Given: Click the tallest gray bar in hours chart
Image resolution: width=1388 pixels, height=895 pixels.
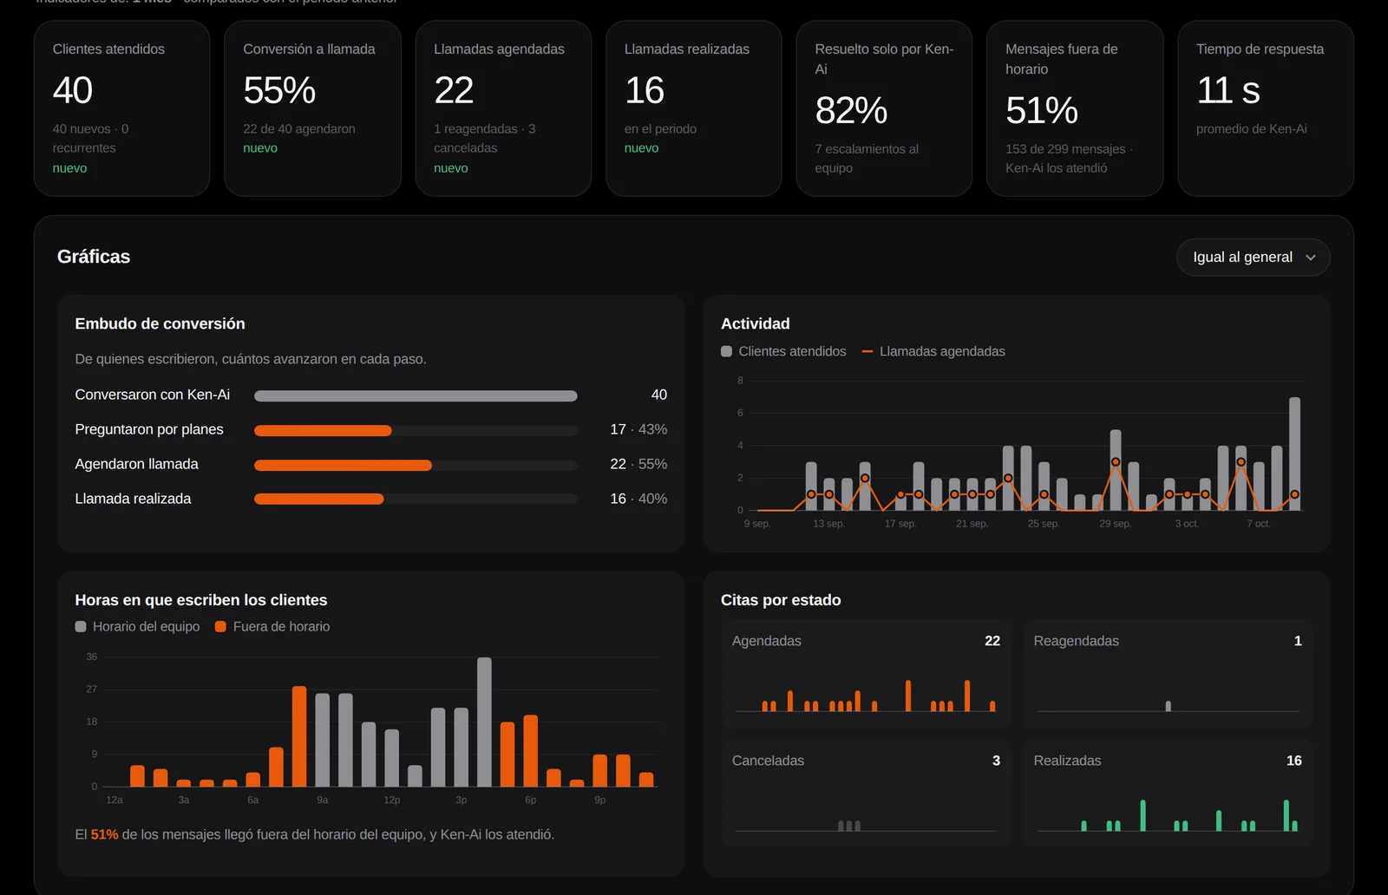Looking at the screenshot, I should click(x=484, y=722).
